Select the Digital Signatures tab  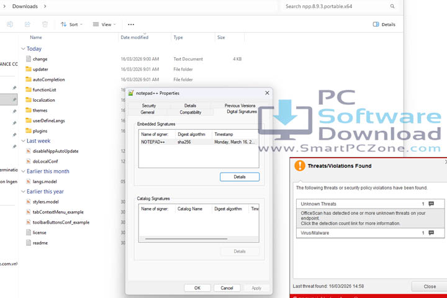242,112
